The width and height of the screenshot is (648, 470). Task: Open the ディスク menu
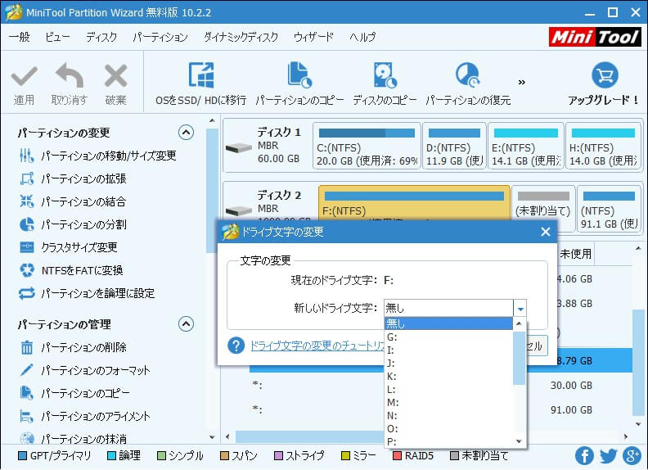[101, 37]
